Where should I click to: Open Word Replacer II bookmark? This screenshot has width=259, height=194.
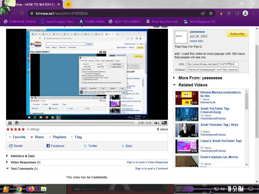tap(199, 22)
